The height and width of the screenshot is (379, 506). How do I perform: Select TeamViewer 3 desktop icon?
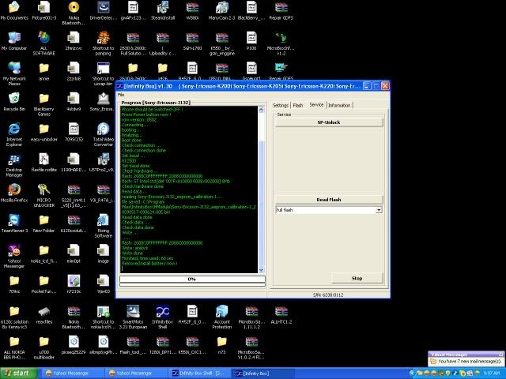(14, 223)
